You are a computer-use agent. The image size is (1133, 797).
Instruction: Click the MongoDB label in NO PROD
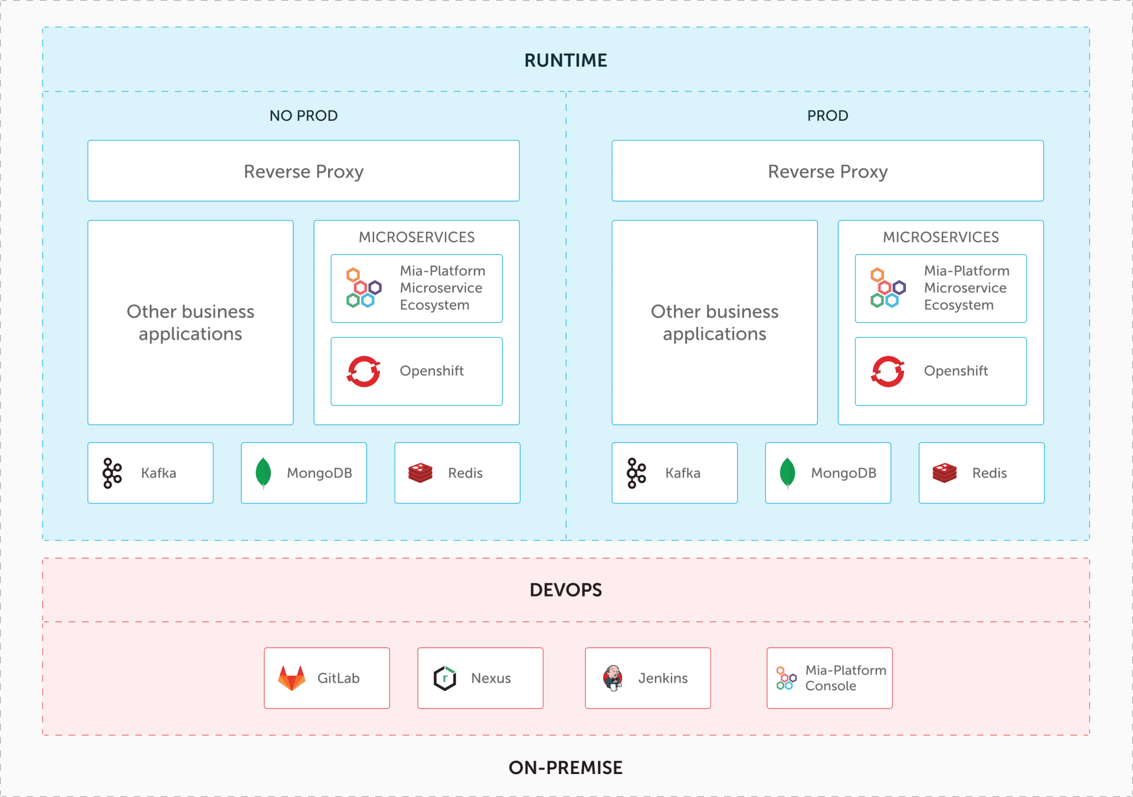pos(319,473)
